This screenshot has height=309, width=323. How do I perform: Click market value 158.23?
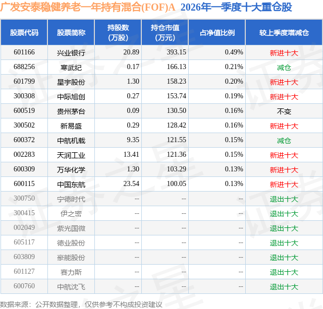(x=176, y=82)
